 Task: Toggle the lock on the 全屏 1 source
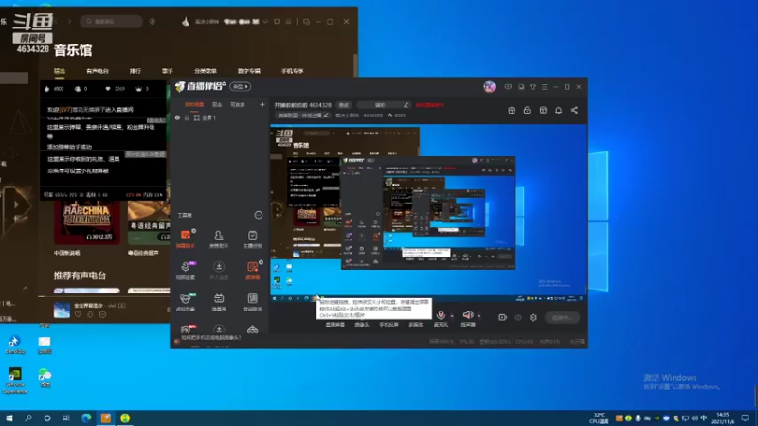point(187,117)
